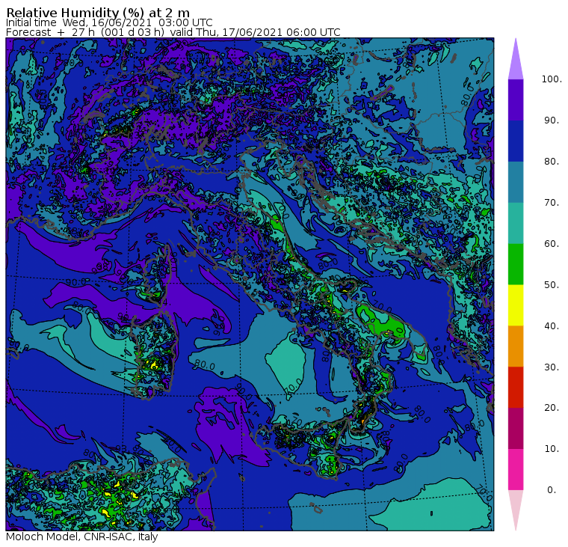Select the teal 60-70 colorbar band
This screenshot has width=568, height=547.
516,223
